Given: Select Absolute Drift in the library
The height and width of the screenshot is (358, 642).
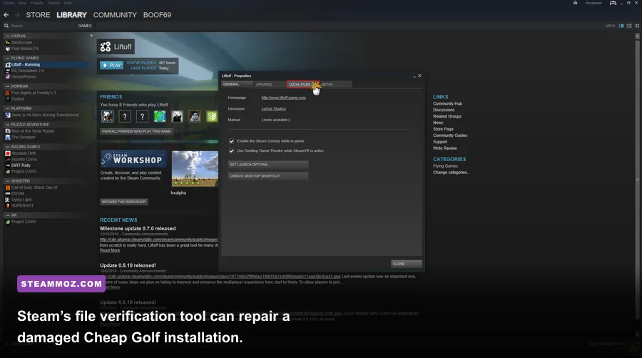Looking at the screenshot, I should click(24, 153).
